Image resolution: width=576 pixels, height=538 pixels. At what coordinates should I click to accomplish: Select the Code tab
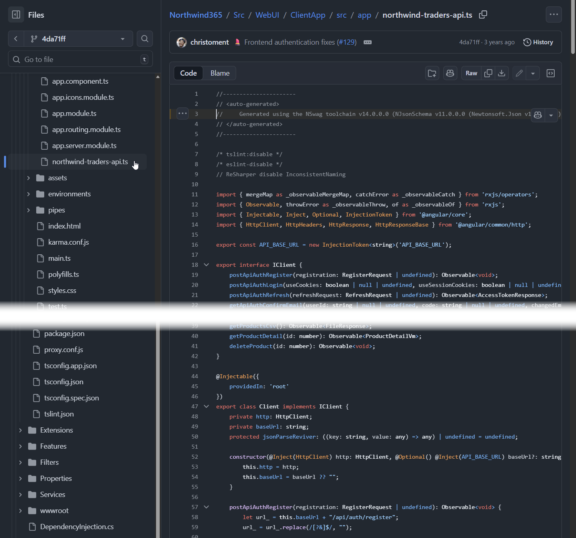coord(188,73)
